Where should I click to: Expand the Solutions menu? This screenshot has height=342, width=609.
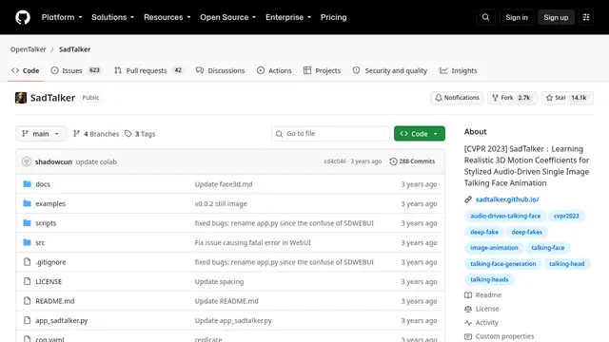tap(112, 17)
